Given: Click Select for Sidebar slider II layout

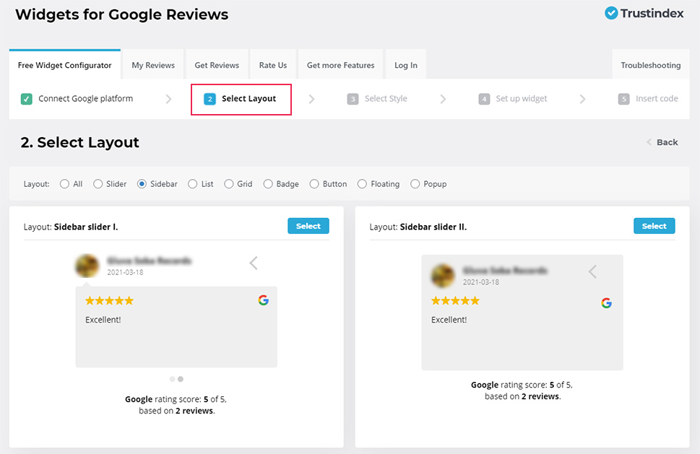Looking at the screenshot, I should 654,226.
